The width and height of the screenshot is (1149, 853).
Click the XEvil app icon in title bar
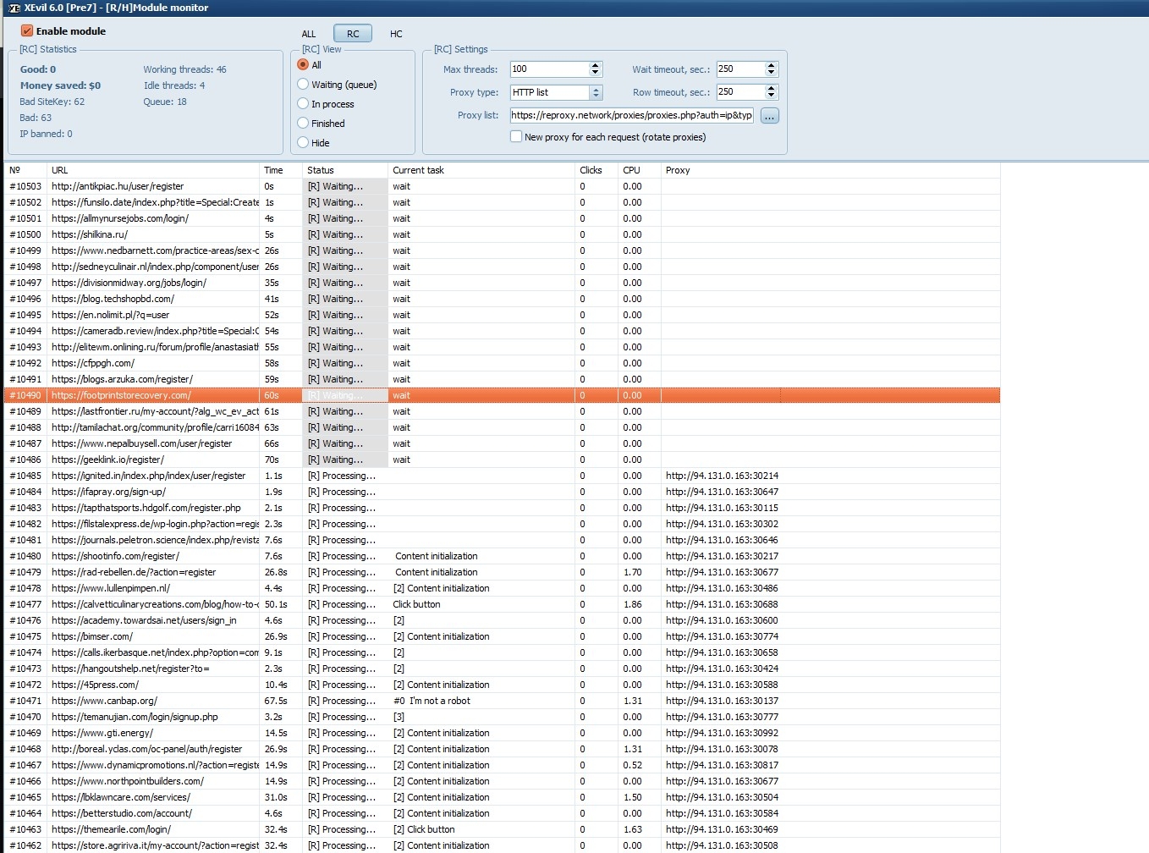coord(14,8)
